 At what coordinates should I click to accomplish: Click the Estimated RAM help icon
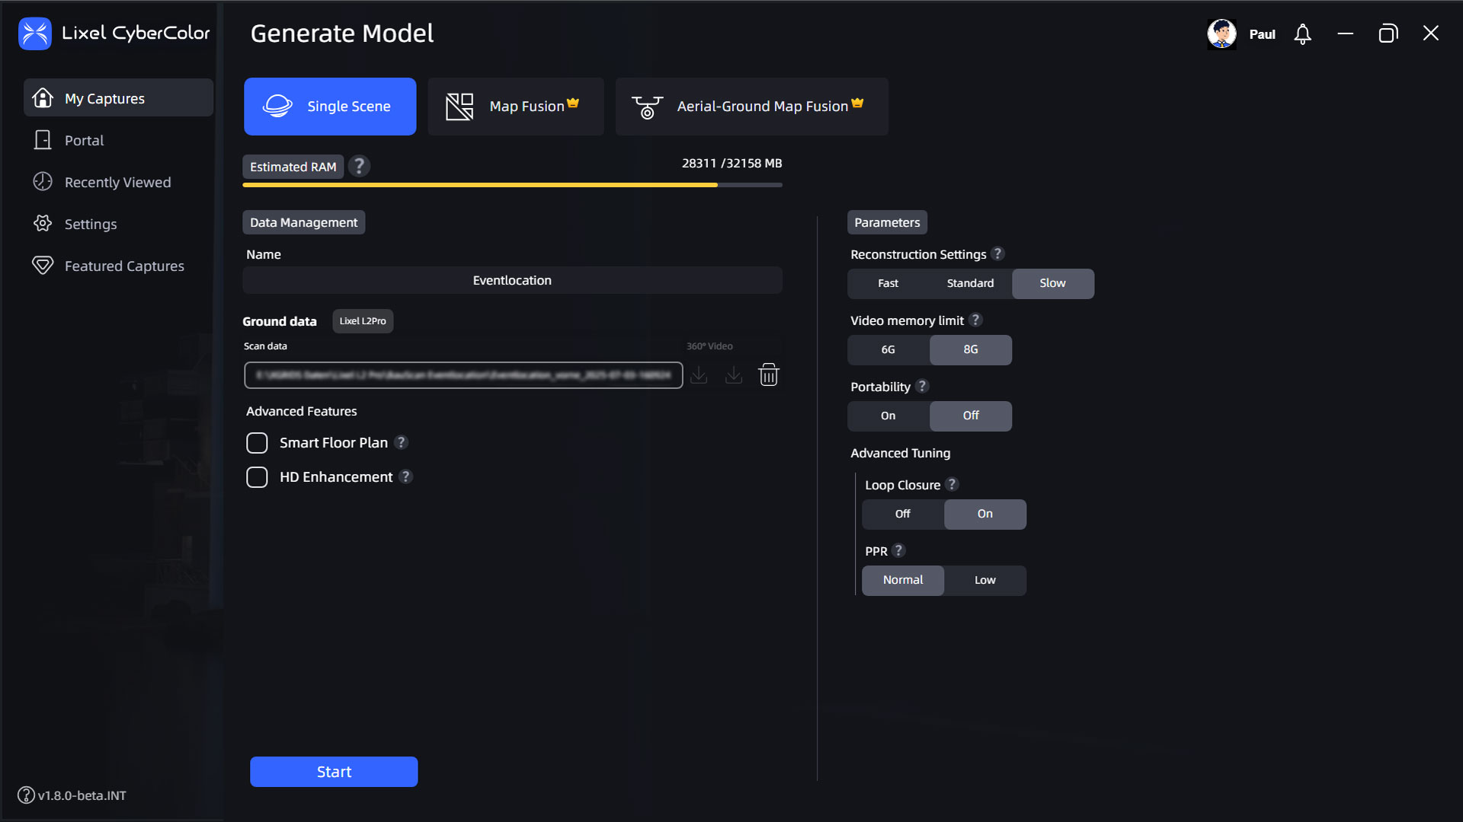359,166
